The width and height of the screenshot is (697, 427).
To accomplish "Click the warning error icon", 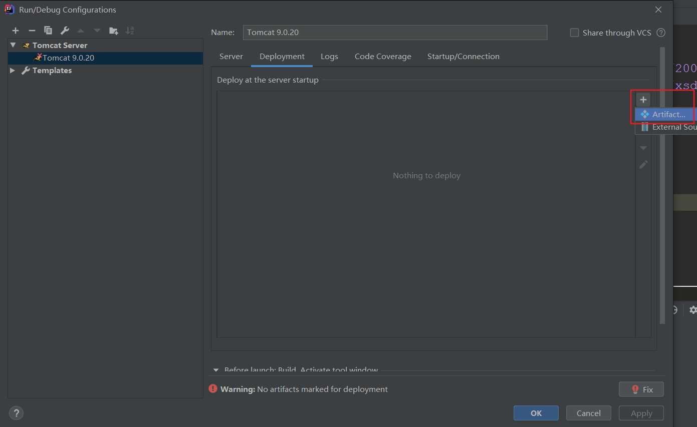I will (x=213, y=389).
